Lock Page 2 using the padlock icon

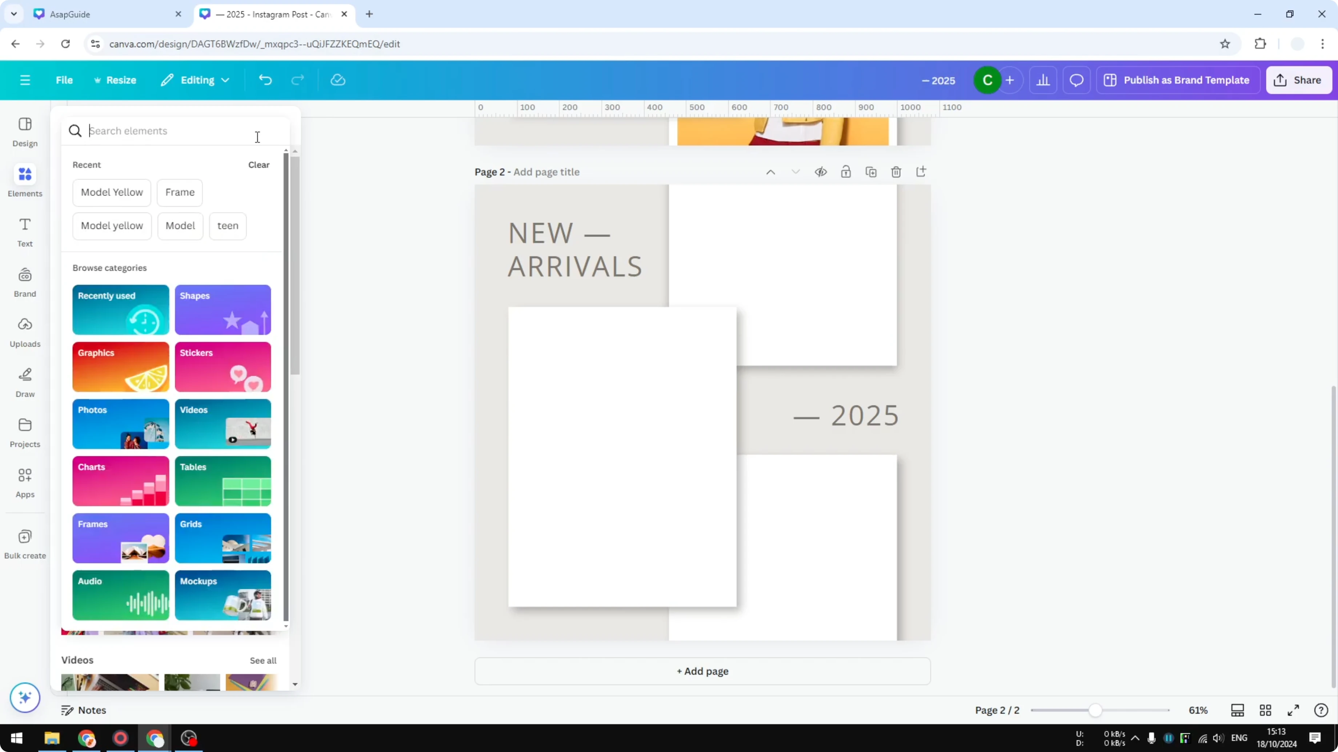tap(846, 172)
